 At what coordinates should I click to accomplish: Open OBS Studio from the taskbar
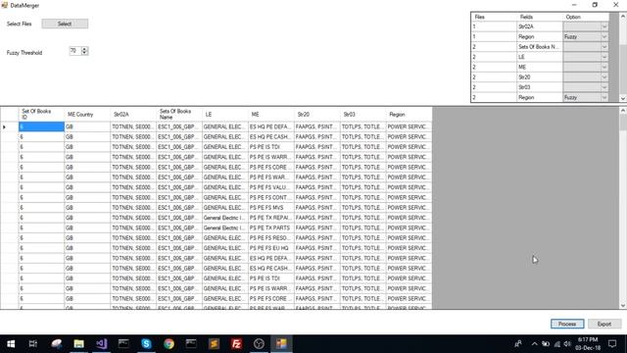coord(259,344)
